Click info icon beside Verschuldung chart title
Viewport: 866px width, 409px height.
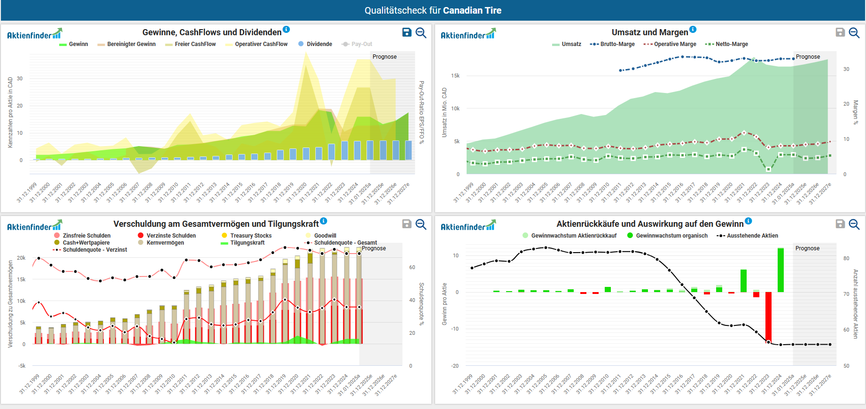click(x=324, y=221)
